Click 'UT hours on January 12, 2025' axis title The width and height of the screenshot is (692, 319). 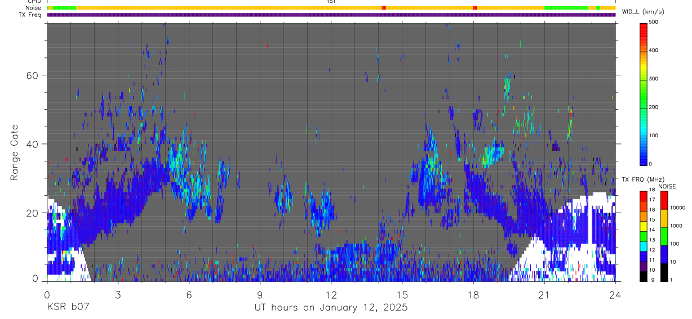click(x=330, y=308)
